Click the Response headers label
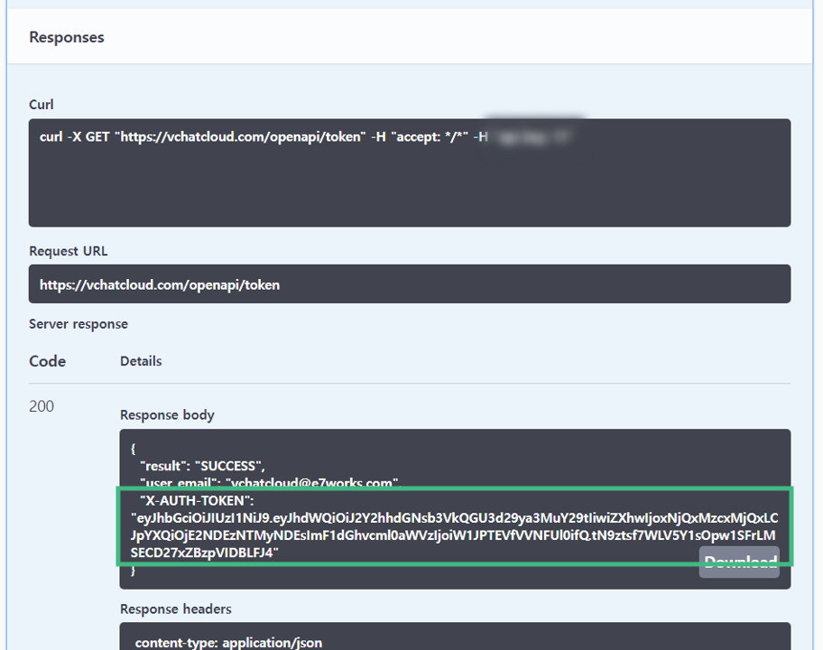Viewport: 823px width, 650px height. click(175, 609)
